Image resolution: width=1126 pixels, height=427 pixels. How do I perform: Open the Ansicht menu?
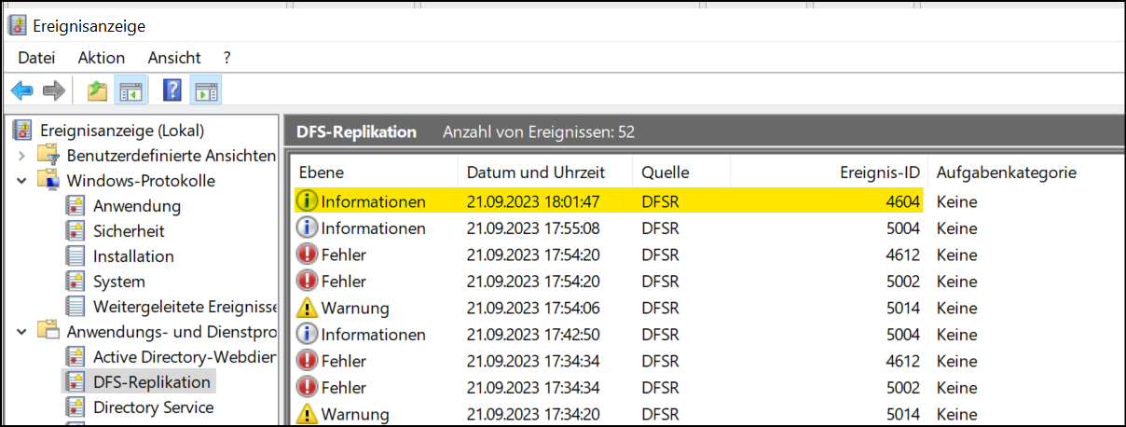click(174, 58)
